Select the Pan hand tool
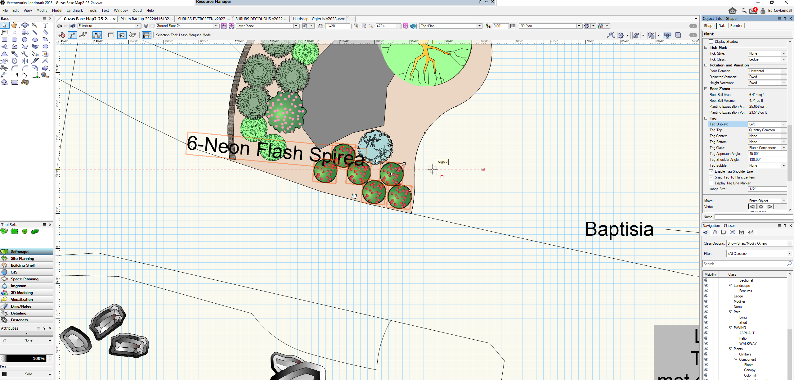Viewport: 794px width, 380px height. click(14, 25)
